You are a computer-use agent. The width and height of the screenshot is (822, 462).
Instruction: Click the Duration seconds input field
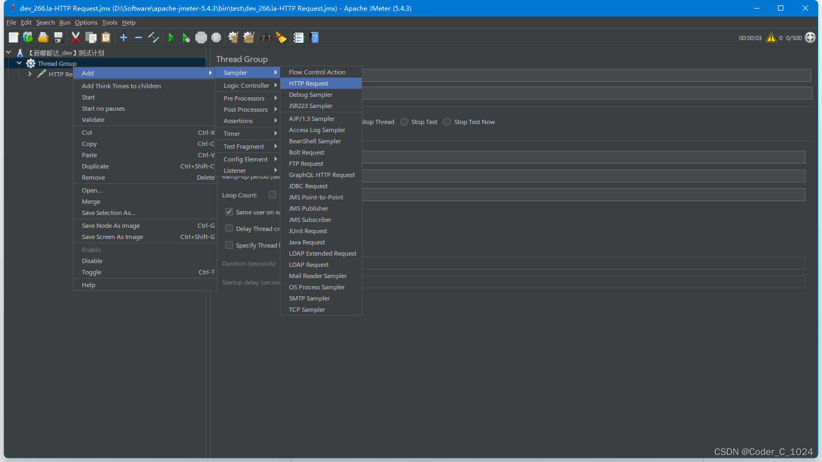pyautogui.click(x=583, y=263)
